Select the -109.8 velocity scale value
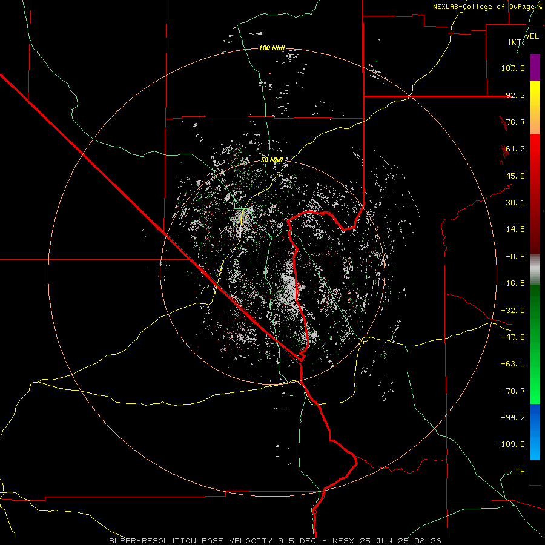The width and height of the screenshot is (545, 545). [x=510, y=444]
